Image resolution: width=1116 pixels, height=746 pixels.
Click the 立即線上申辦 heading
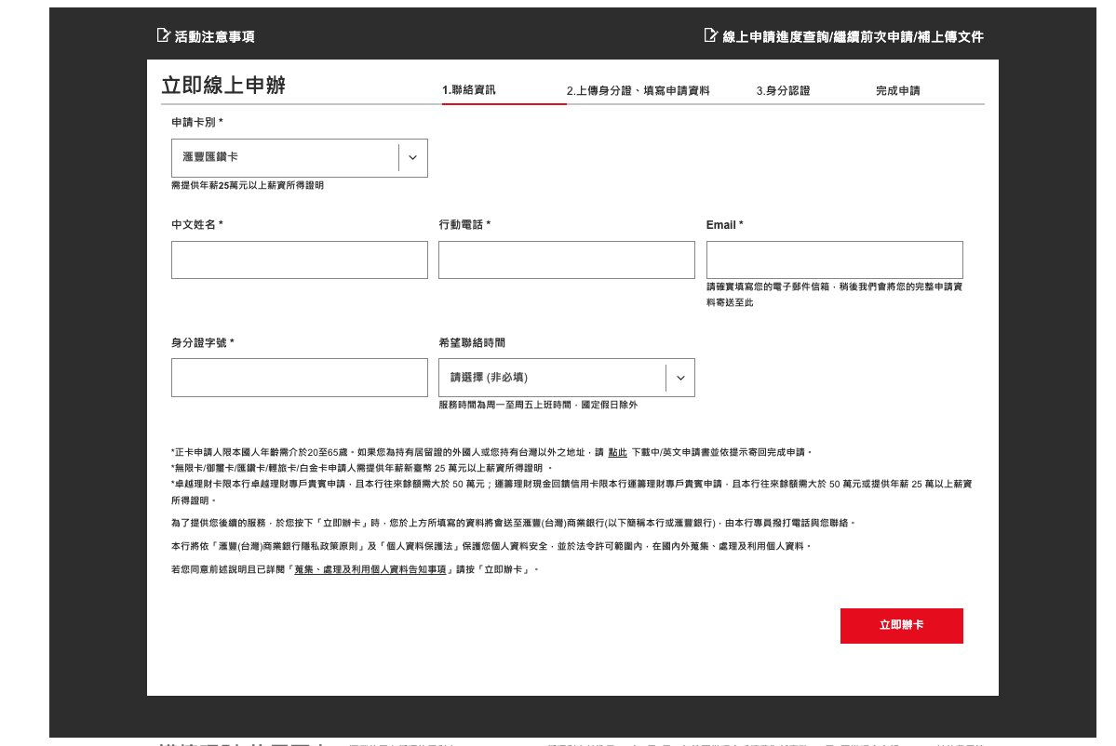coord(223,86)
